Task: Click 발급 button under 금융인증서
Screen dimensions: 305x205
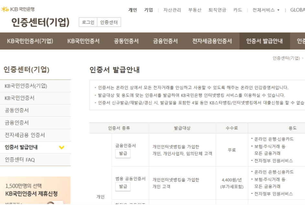Action: [x=123, y=154]
